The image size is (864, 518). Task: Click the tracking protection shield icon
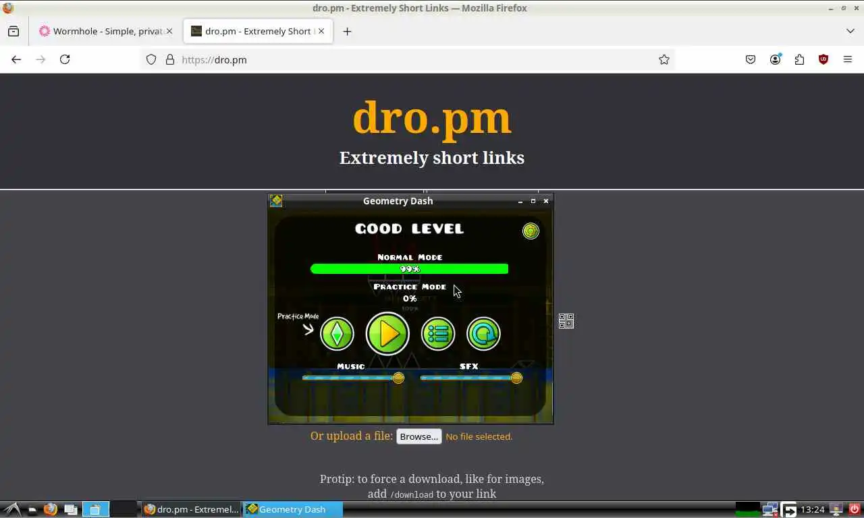pyautogui.click(x=151, y=59)
